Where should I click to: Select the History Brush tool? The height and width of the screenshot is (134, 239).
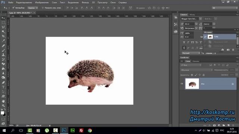point(3,59)
